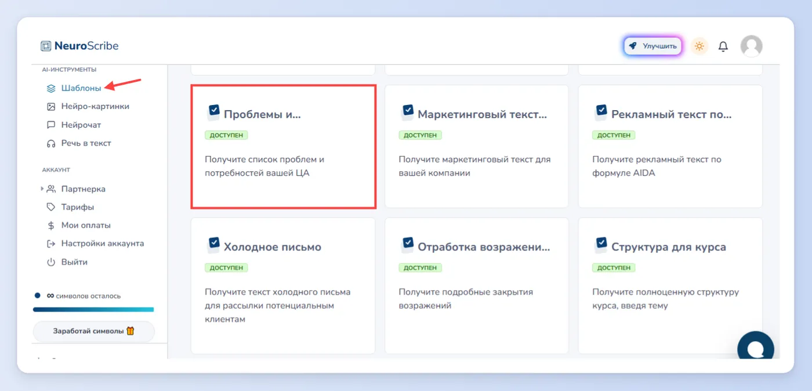
Task: Click the Улучшить upgrade button
Action: (x=652, y=46)
